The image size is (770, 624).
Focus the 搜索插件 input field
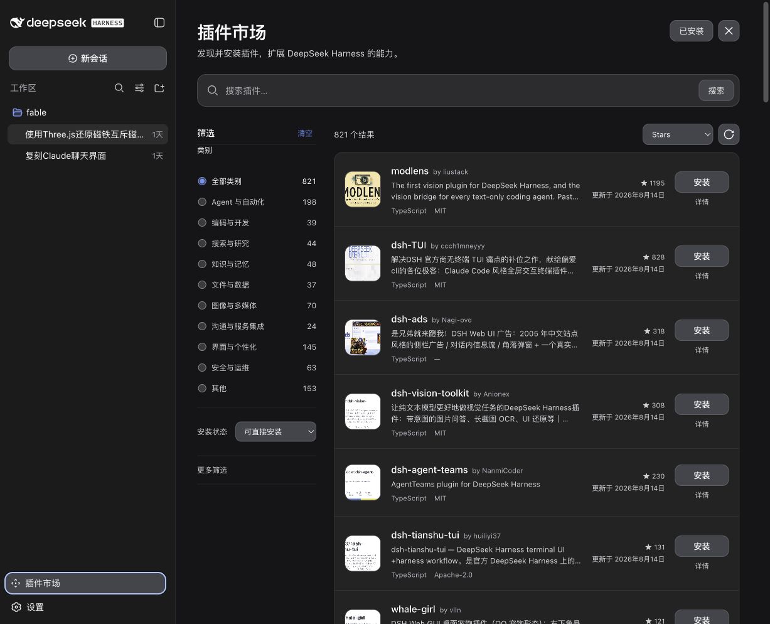click(x=458, y=90)
